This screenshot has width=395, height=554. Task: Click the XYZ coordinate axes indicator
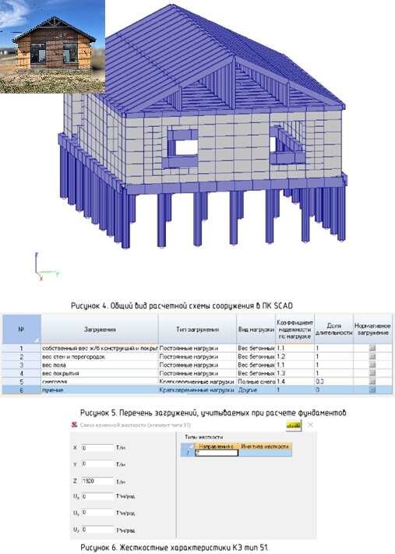pyautogui.click(x=46, y=266)
